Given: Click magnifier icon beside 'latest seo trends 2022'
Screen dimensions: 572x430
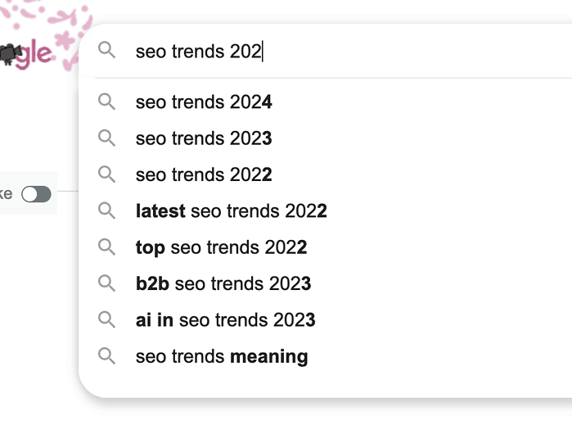Looking at the screenshot, I should [106, 210].
